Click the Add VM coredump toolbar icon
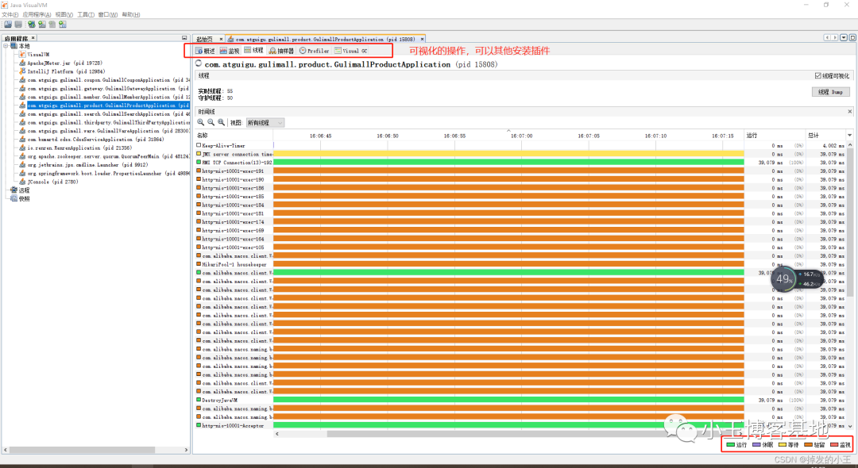The image size is (858, 468). [x=52, y=25]
